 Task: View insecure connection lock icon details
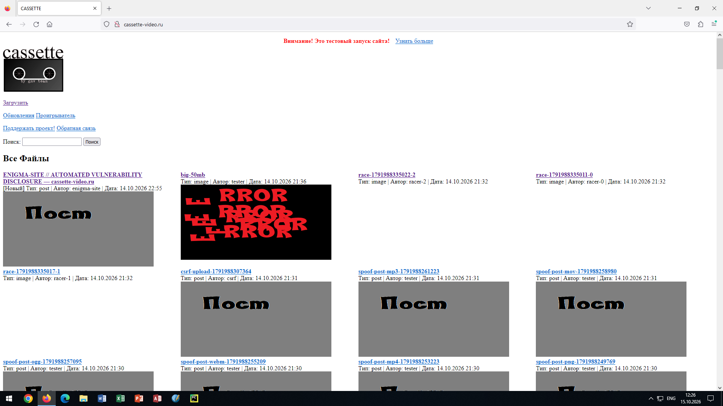coord(117,24)
